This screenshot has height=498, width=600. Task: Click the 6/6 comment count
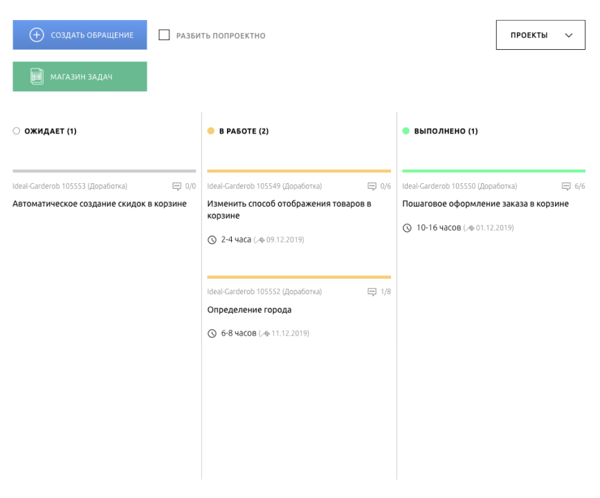point(580,186)
